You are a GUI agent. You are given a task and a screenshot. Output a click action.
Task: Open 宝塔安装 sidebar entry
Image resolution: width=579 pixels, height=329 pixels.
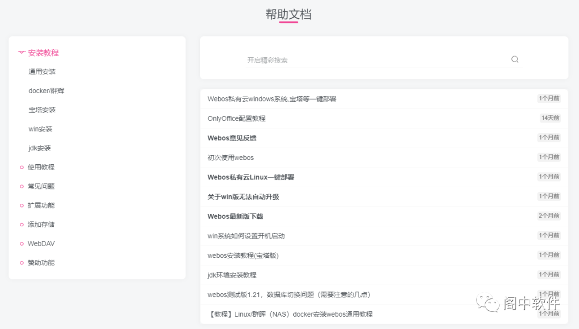point(42,110)
